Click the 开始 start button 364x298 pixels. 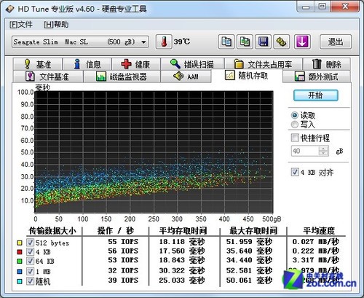point(315,95)
